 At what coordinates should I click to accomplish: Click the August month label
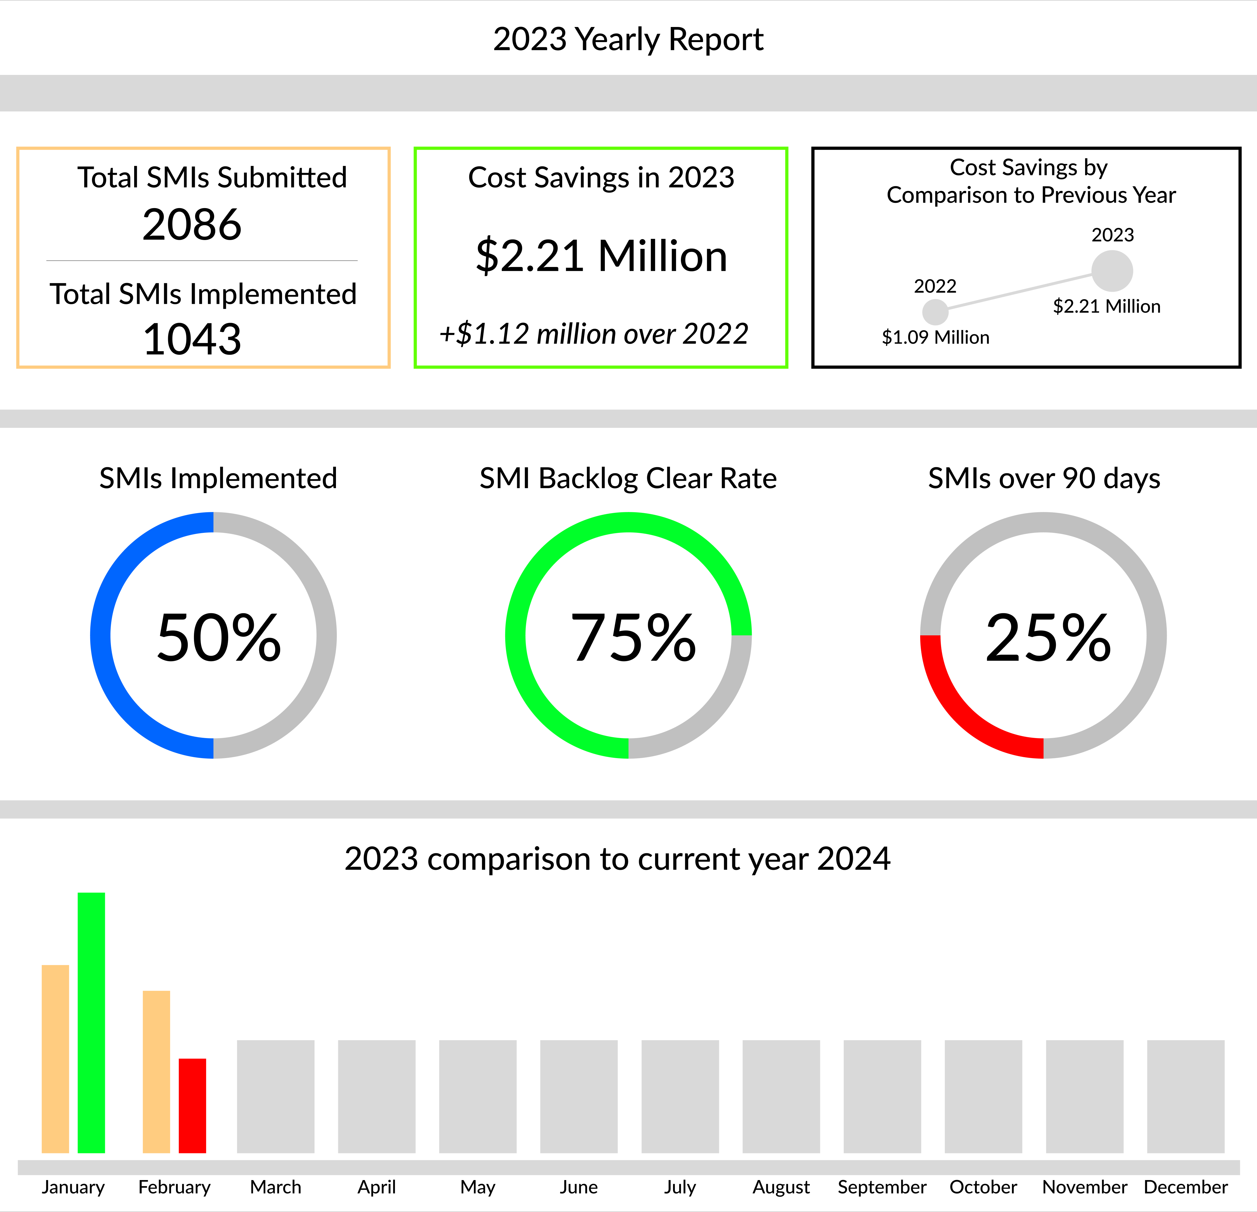(781, 1187)
